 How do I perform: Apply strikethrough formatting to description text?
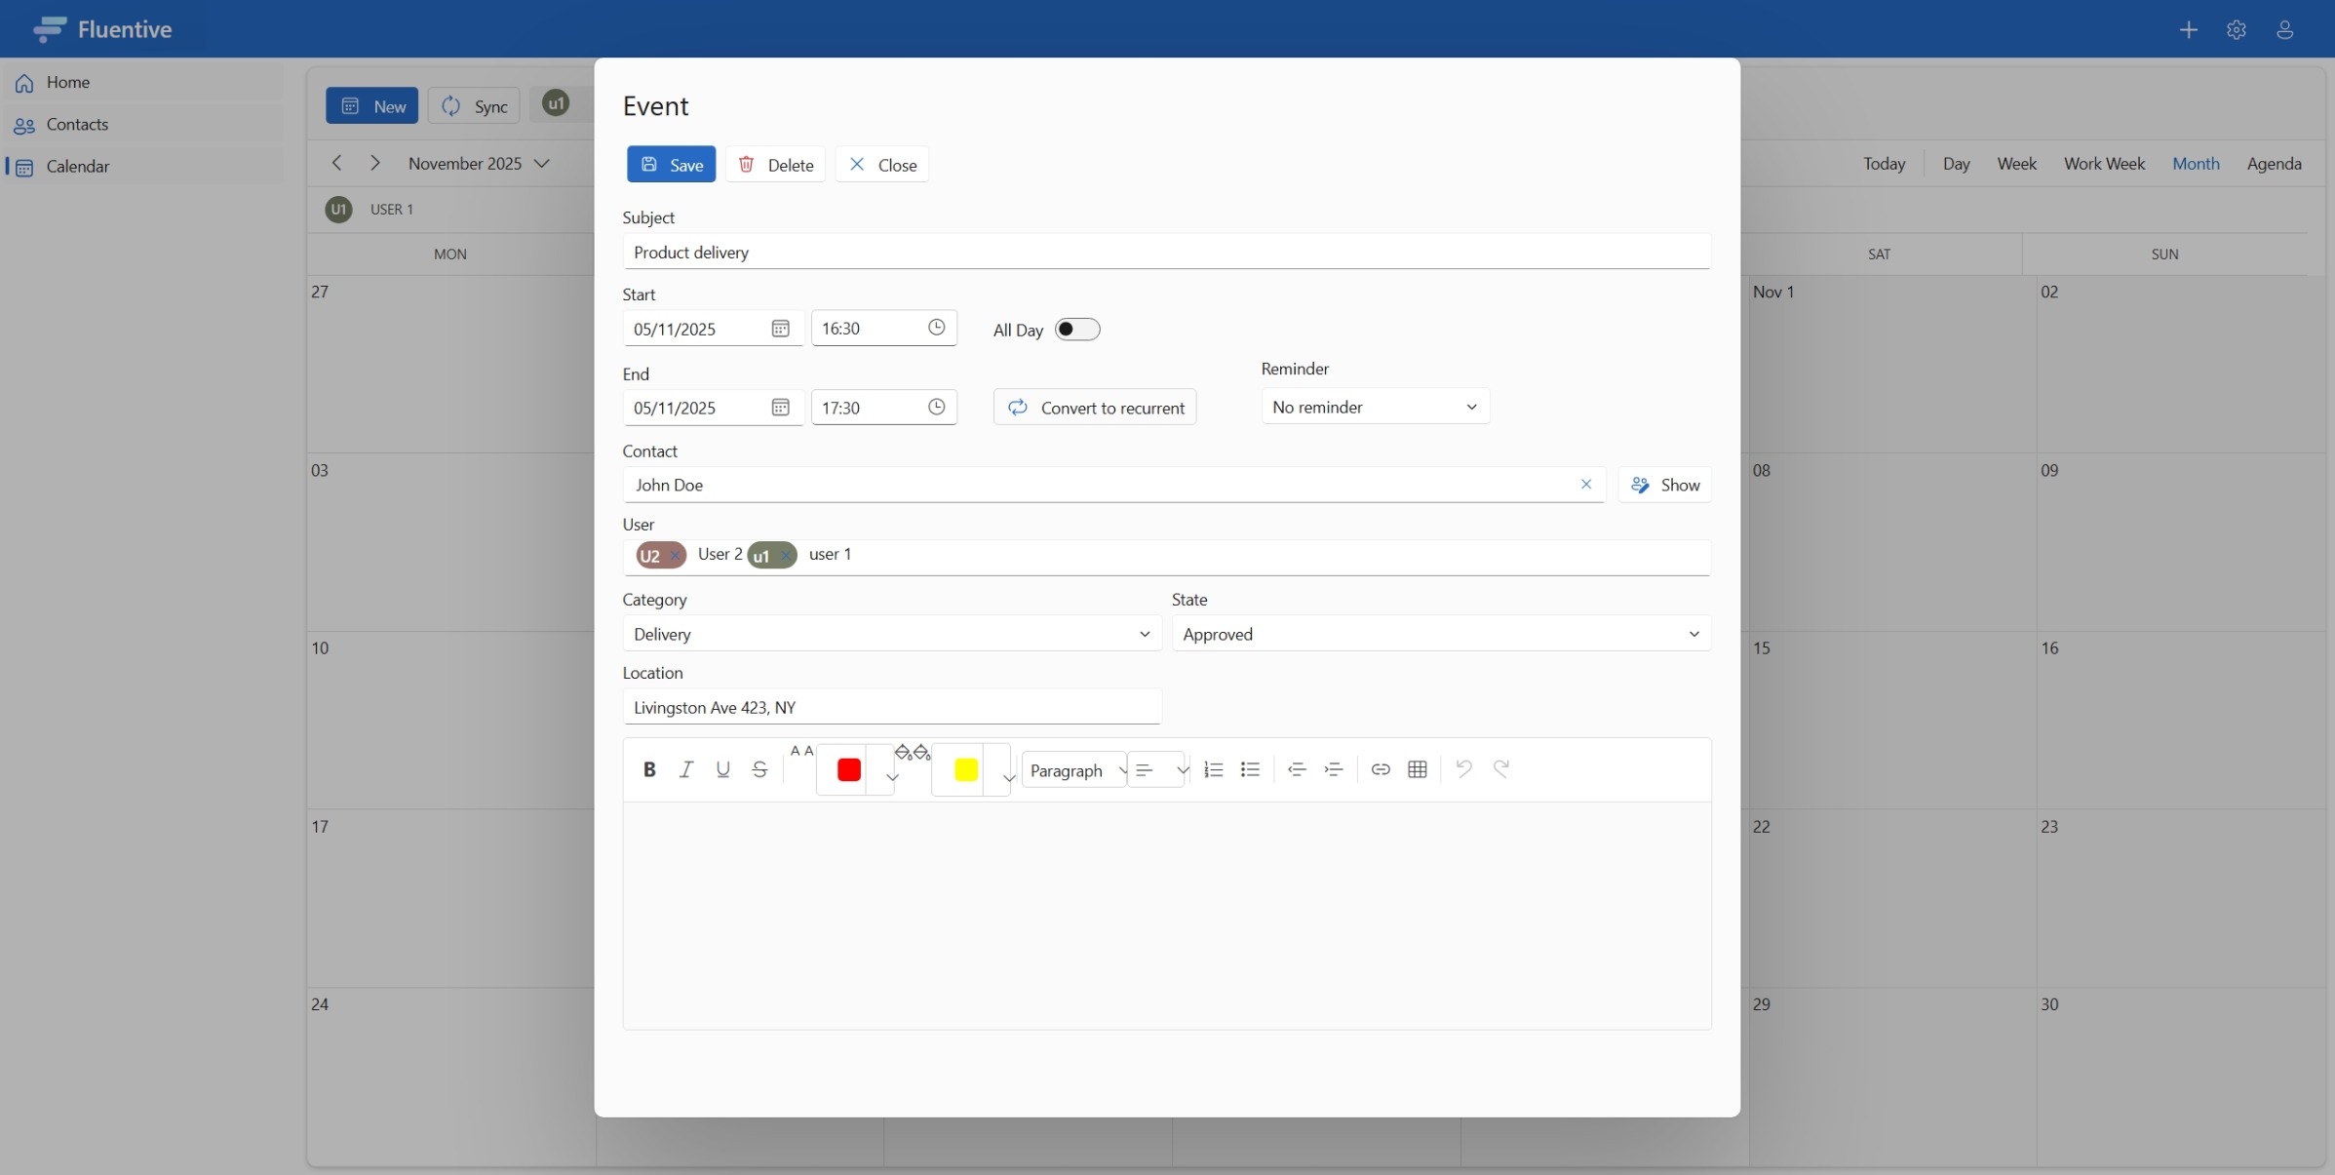[760, 769]
